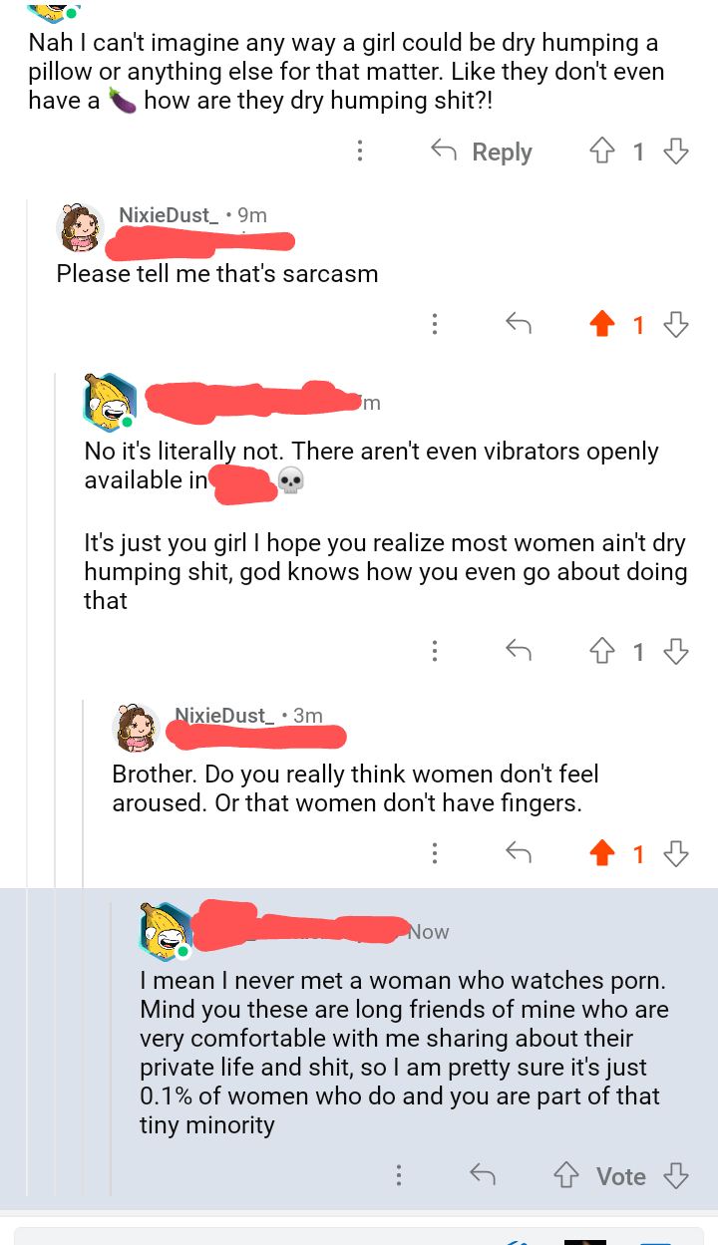Reply arrow on the "Brother. Do you really" comment

(x=518, y=853)
